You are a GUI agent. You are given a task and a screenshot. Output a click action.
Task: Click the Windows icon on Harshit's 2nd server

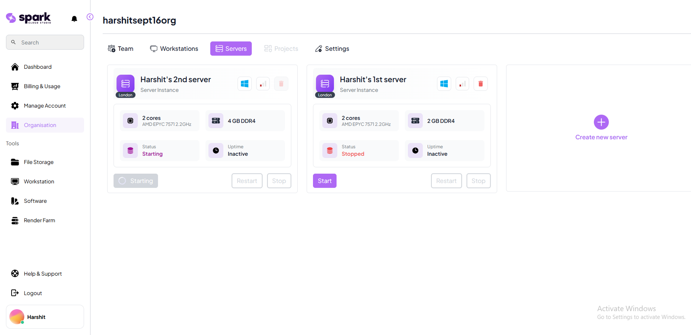coord(245,84)
